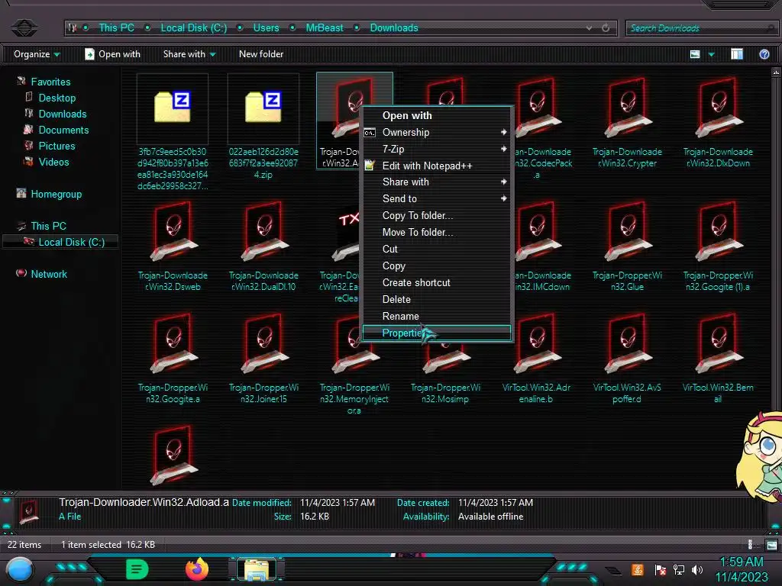Screen dimensions: 782x586
Task: Select VirTool.Win32.AvSpoffer.d file icon
Action: pos(627,343)
